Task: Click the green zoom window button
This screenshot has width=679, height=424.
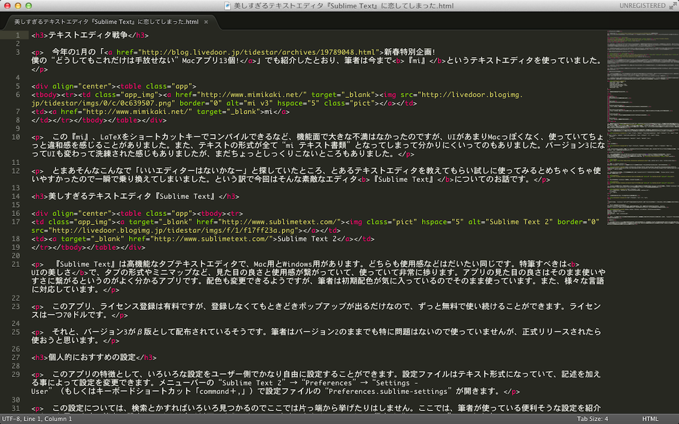Action: point(29,6)
